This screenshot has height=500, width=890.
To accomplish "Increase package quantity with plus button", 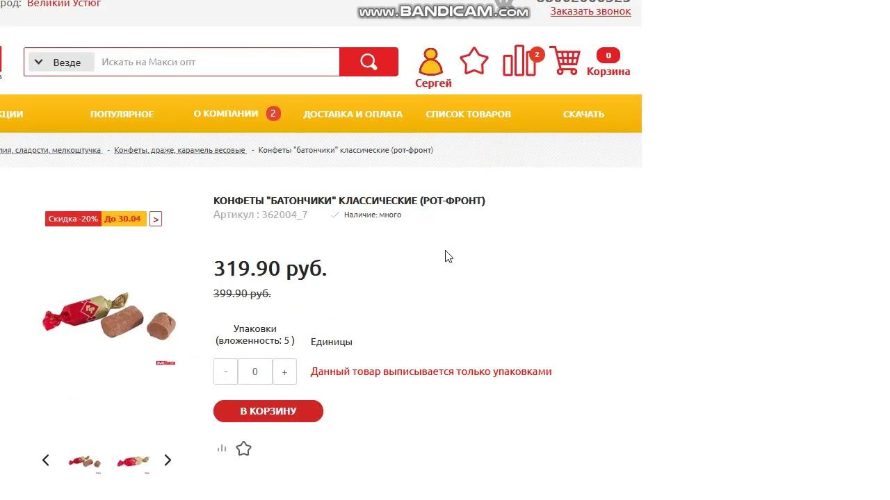I will coord(284,372).
